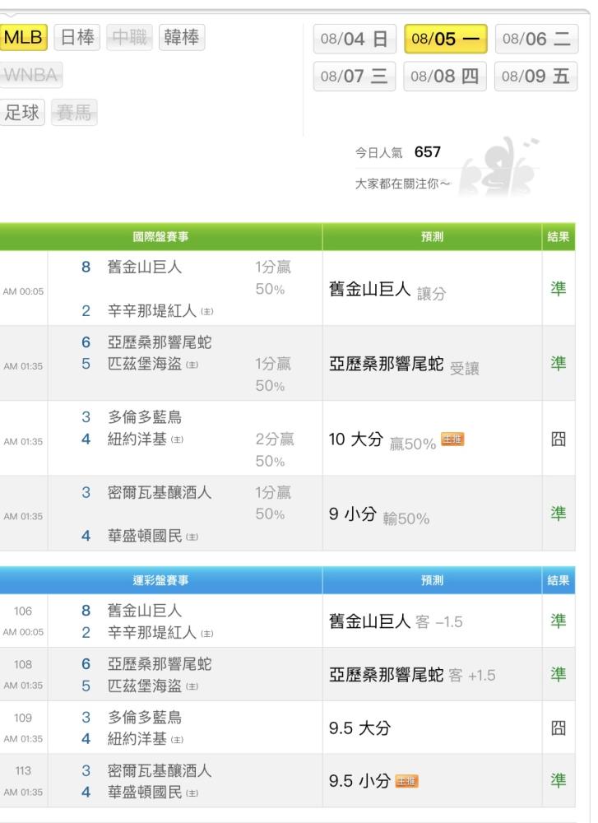Click the 舊金山巨人 客 -1.5 prediction
Screen dimensions: 598x823
tap(396, 621)
